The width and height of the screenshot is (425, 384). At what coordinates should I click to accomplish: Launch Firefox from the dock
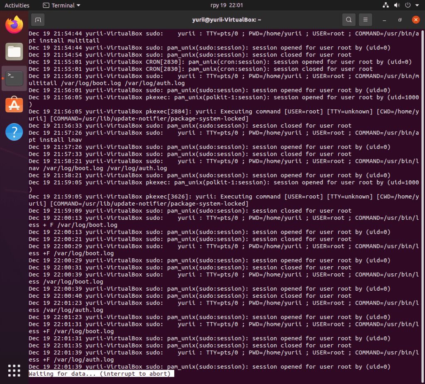14,25
